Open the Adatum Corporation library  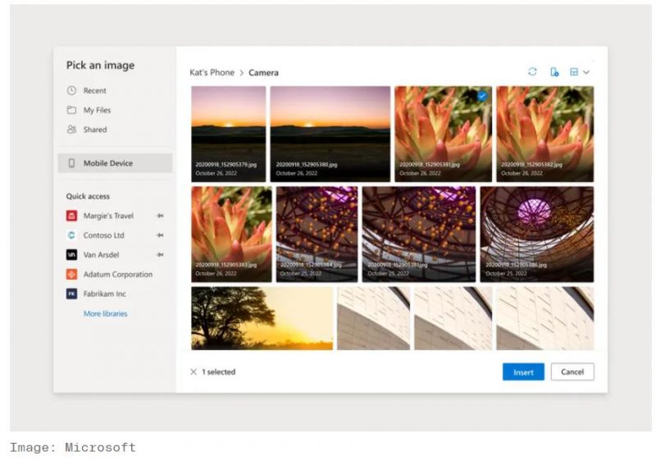coord(117,275)
